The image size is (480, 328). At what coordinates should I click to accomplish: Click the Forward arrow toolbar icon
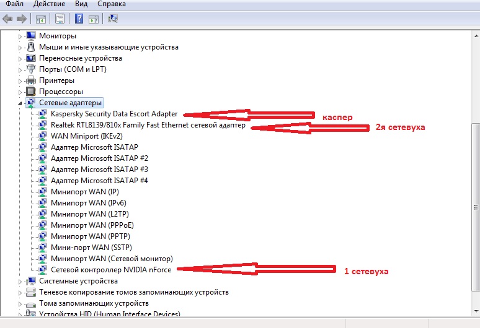tap(22, 19)
